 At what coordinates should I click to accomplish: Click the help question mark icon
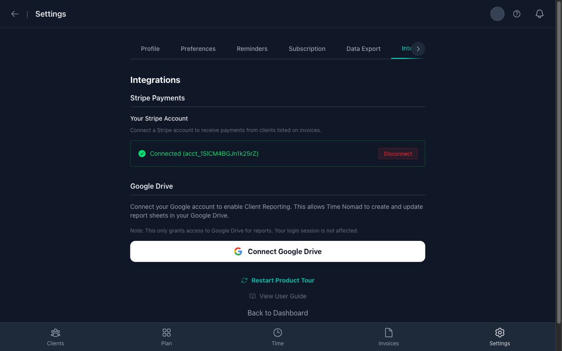click(x=516, y=14)
